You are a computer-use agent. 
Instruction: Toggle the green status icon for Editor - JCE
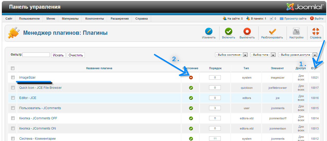(x=191, y=98)
